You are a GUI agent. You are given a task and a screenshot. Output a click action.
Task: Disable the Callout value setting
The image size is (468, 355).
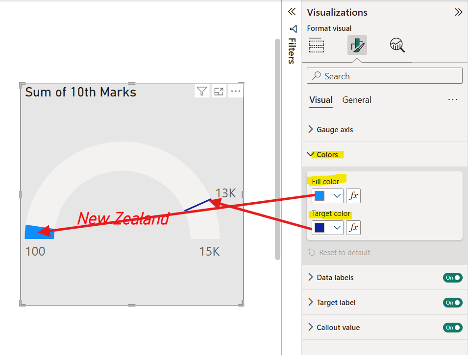pos(452,327)
